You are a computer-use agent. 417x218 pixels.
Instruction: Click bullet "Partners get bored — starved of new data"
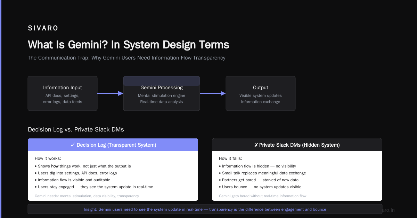(x=259, y=180)
